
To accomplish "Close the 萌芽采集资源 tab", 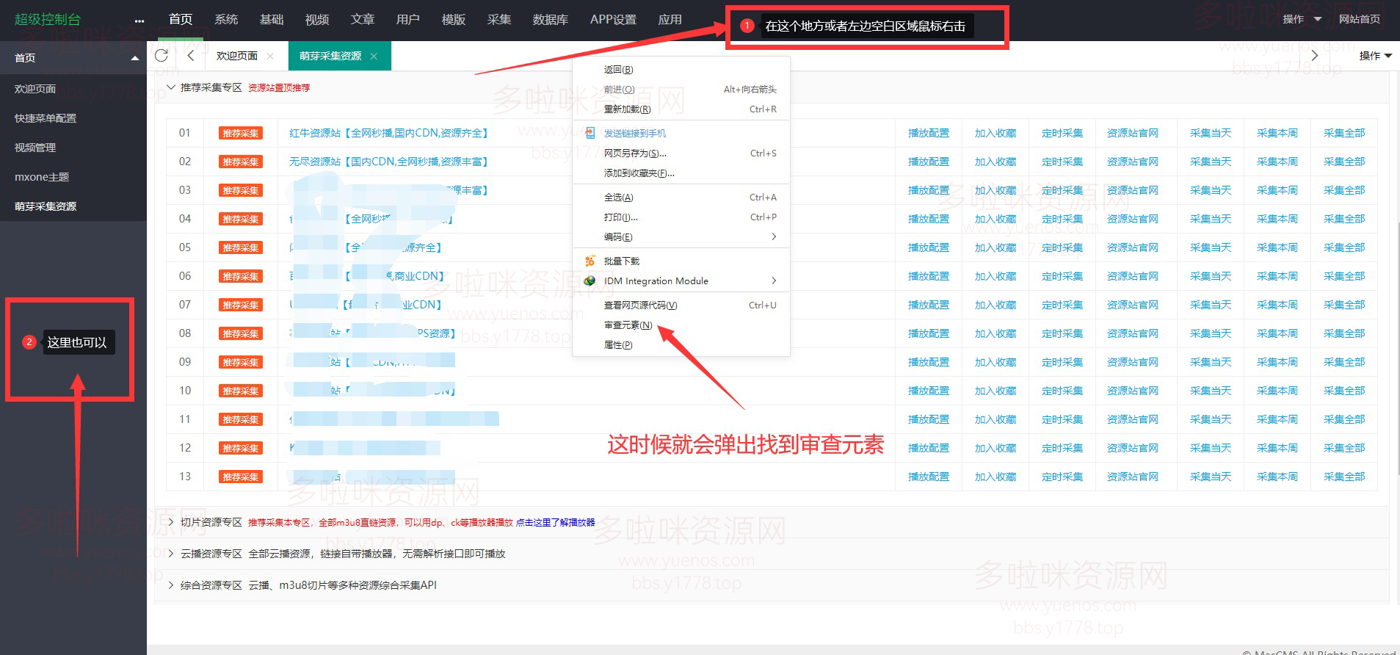I will click(374, 56).
